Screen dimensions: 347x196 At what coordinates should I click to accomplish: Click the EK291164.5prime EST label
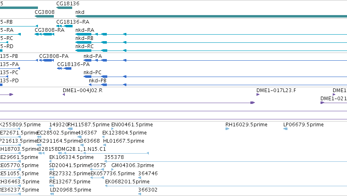[x=59, y=141]
